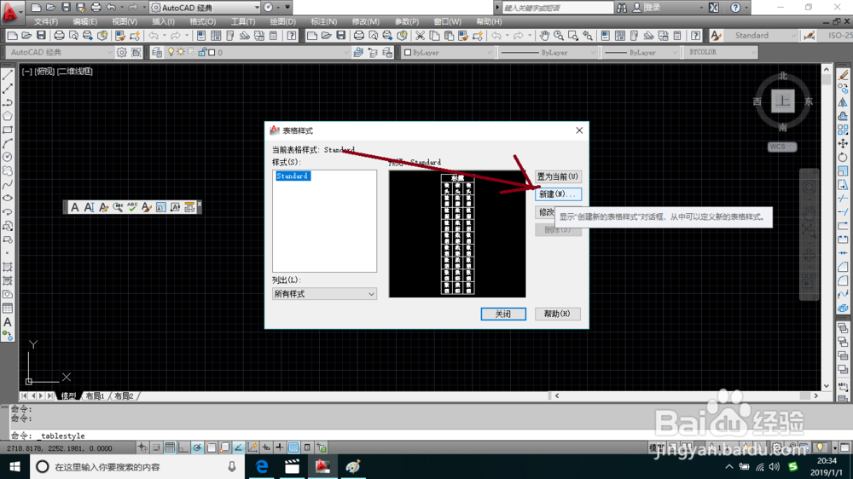Switch to the 布局1 layout tab
This screenshot has height=479, width=853.
(x=95, y=395)
